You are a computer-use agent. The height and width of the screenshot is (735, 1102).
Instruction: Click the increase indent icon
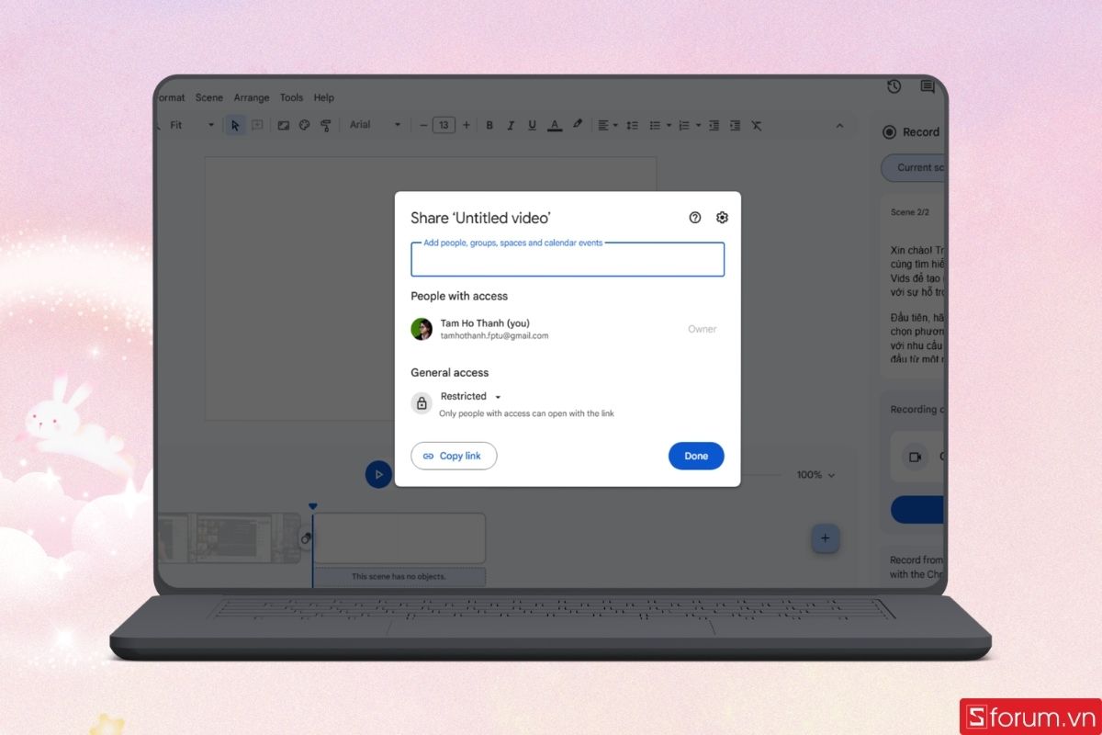click(735, 125)
